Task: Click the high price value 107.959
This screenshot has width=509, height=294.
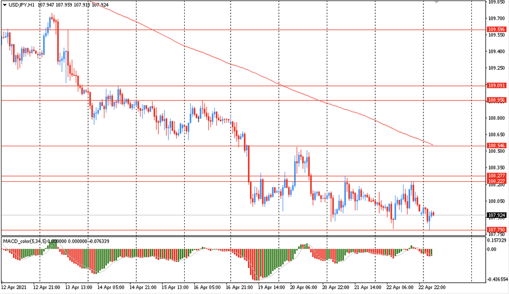Action: pyautogui.click(x=64, y=5)
